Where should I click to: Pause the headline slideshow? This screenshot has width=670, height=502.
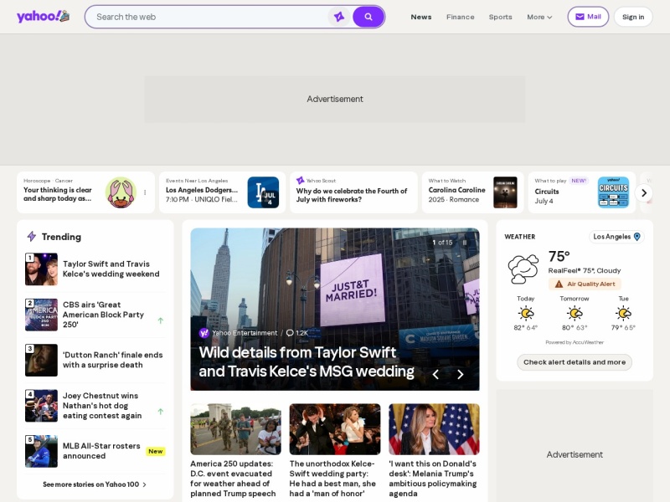[x=465, y=243]
